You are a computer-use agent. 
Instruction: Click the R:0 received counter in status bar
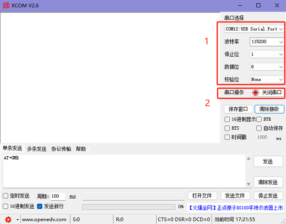click(x=120, y=219)
